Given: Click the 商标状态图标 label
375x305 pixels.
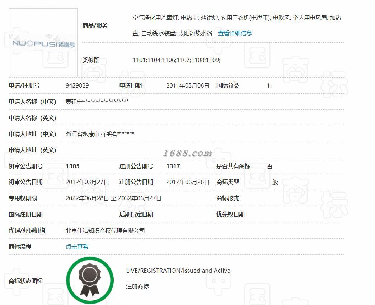Looking at the screenshot, I should tap(25, 281).
